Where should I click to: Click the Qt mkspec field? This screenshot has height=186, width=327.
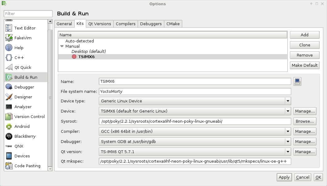pyautogui.click(x=195, y=161)
